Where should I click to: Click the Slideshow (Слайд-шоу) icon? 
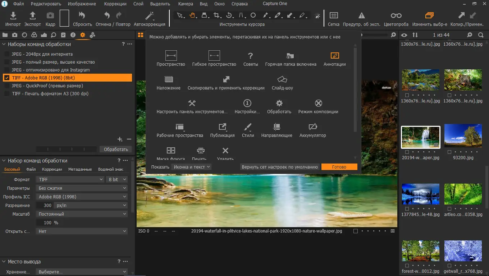click(x=282, y=79)
